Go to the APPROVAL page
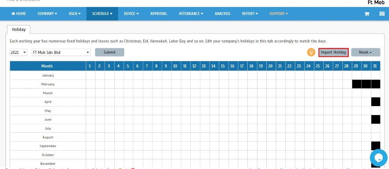The image size is (389, 169). (159, 14)
